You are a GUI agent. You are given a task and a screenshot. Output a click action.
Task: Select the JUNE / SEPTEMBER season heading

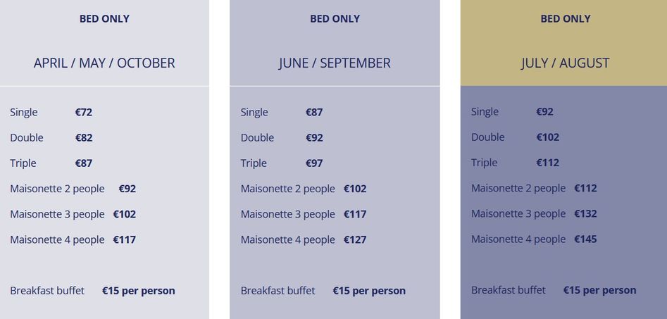[335, 63]
